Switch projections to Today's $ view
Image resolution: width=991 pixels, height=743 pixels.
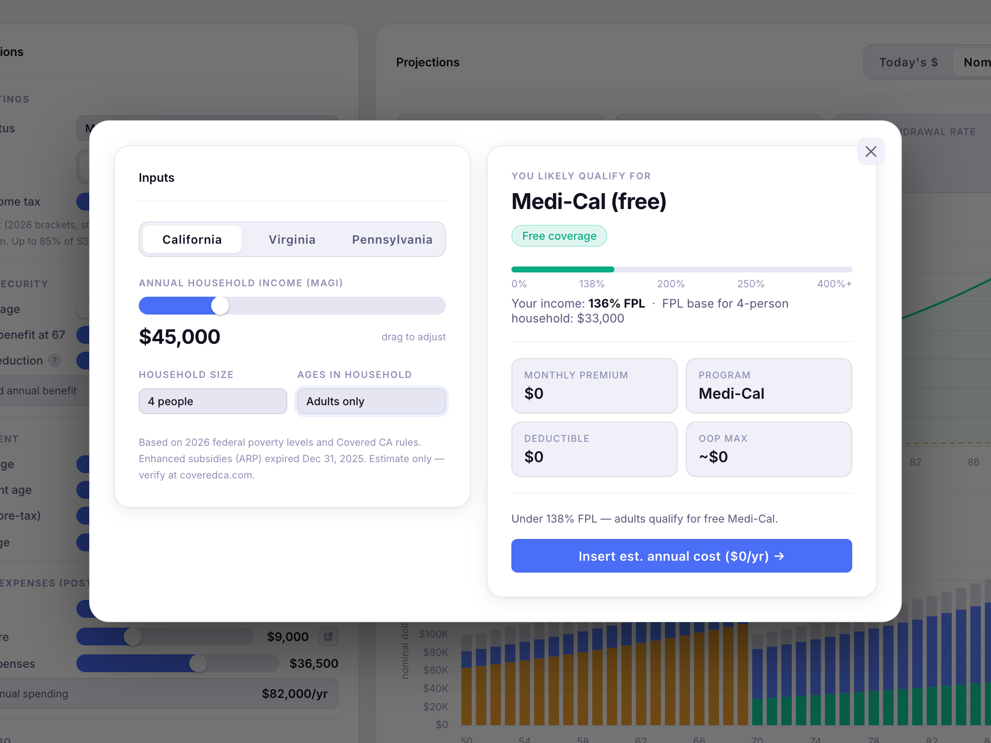click(x=908, y=62)
